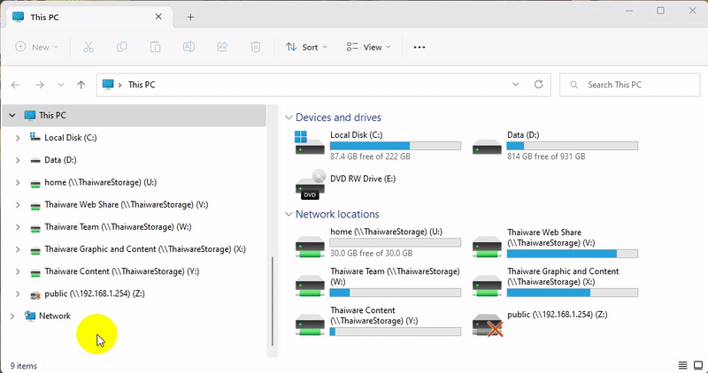This screenshot has height=373, width=708.
Task: Expand Local Disk (C:) in navigation tree
Action: [x=18, y=137]
